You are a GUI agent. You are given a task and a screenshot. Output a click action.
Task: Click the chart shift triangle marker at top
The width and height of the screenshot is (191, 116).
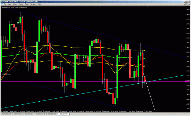pyautogui.click(x=148, y=6)
